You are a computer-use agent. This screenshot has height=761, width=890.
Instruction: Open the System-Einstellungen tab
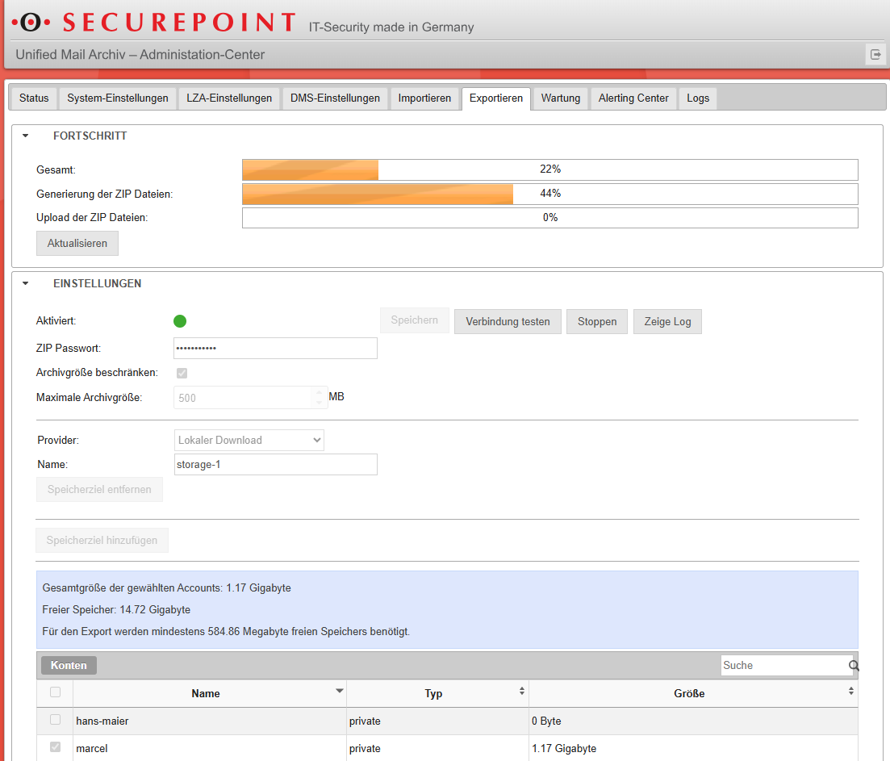click(118, 98)
